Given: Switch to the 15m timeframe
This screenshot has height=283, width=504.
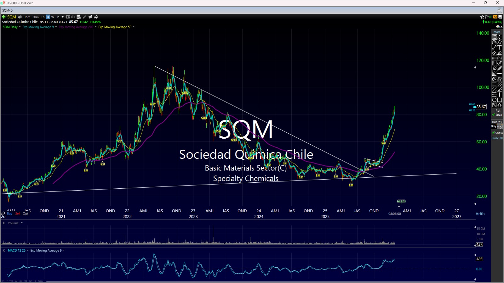Looking at the screenshot, I should tap(27, 17).
